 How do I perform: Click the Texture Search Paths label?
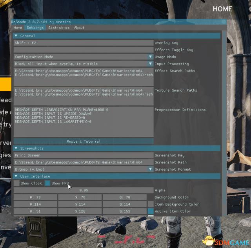[x=176, y=90]
